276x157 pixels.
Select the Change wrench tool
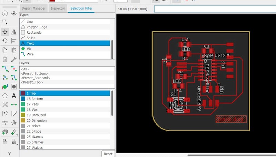(x=14, y=59)
